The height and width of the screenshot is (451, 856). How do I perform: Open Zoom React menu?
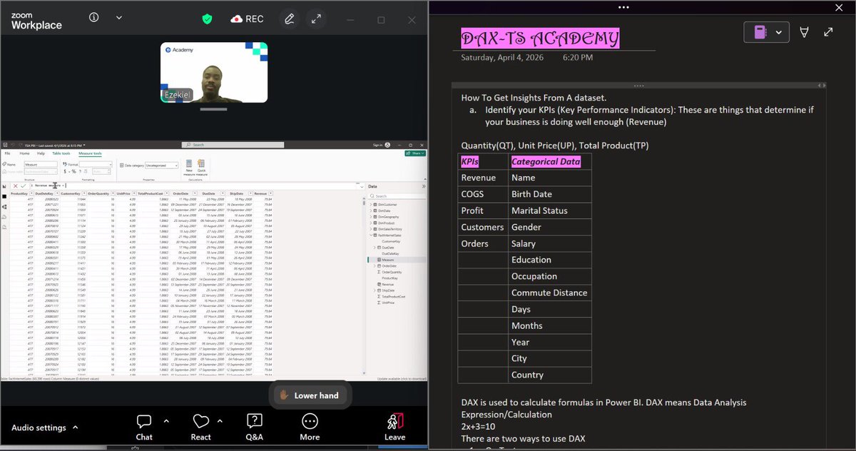[200, 426]
